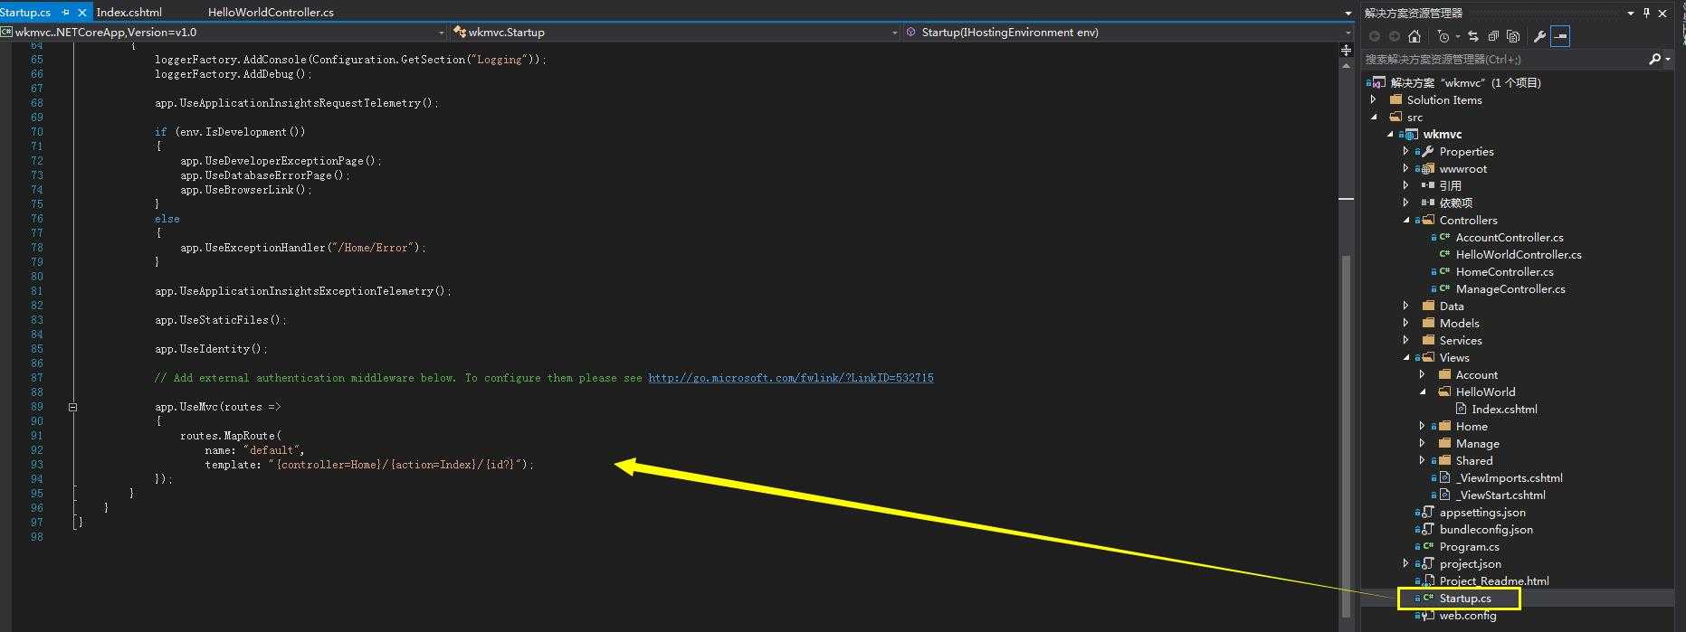
Task: Click the search magnifier icon in Solution Explorer
Action: click(x=1655, y=59)
